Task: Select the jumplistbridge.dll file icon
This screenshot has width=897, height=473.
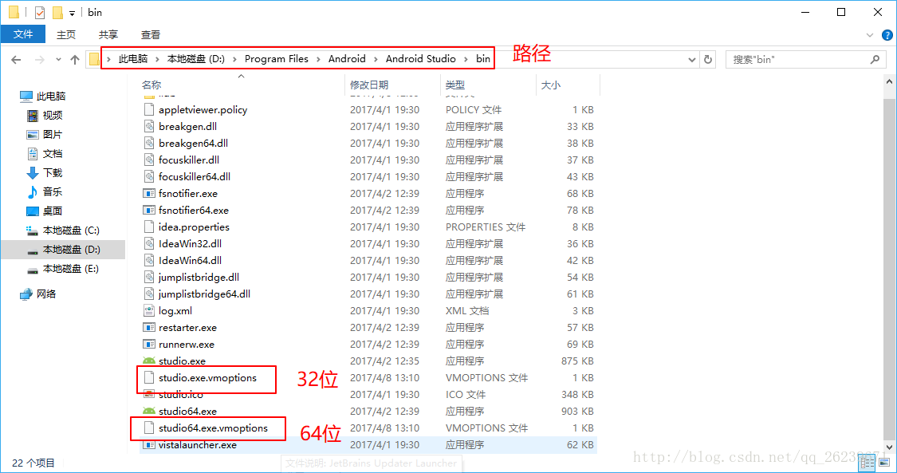Action: click(x=149, y=277)
